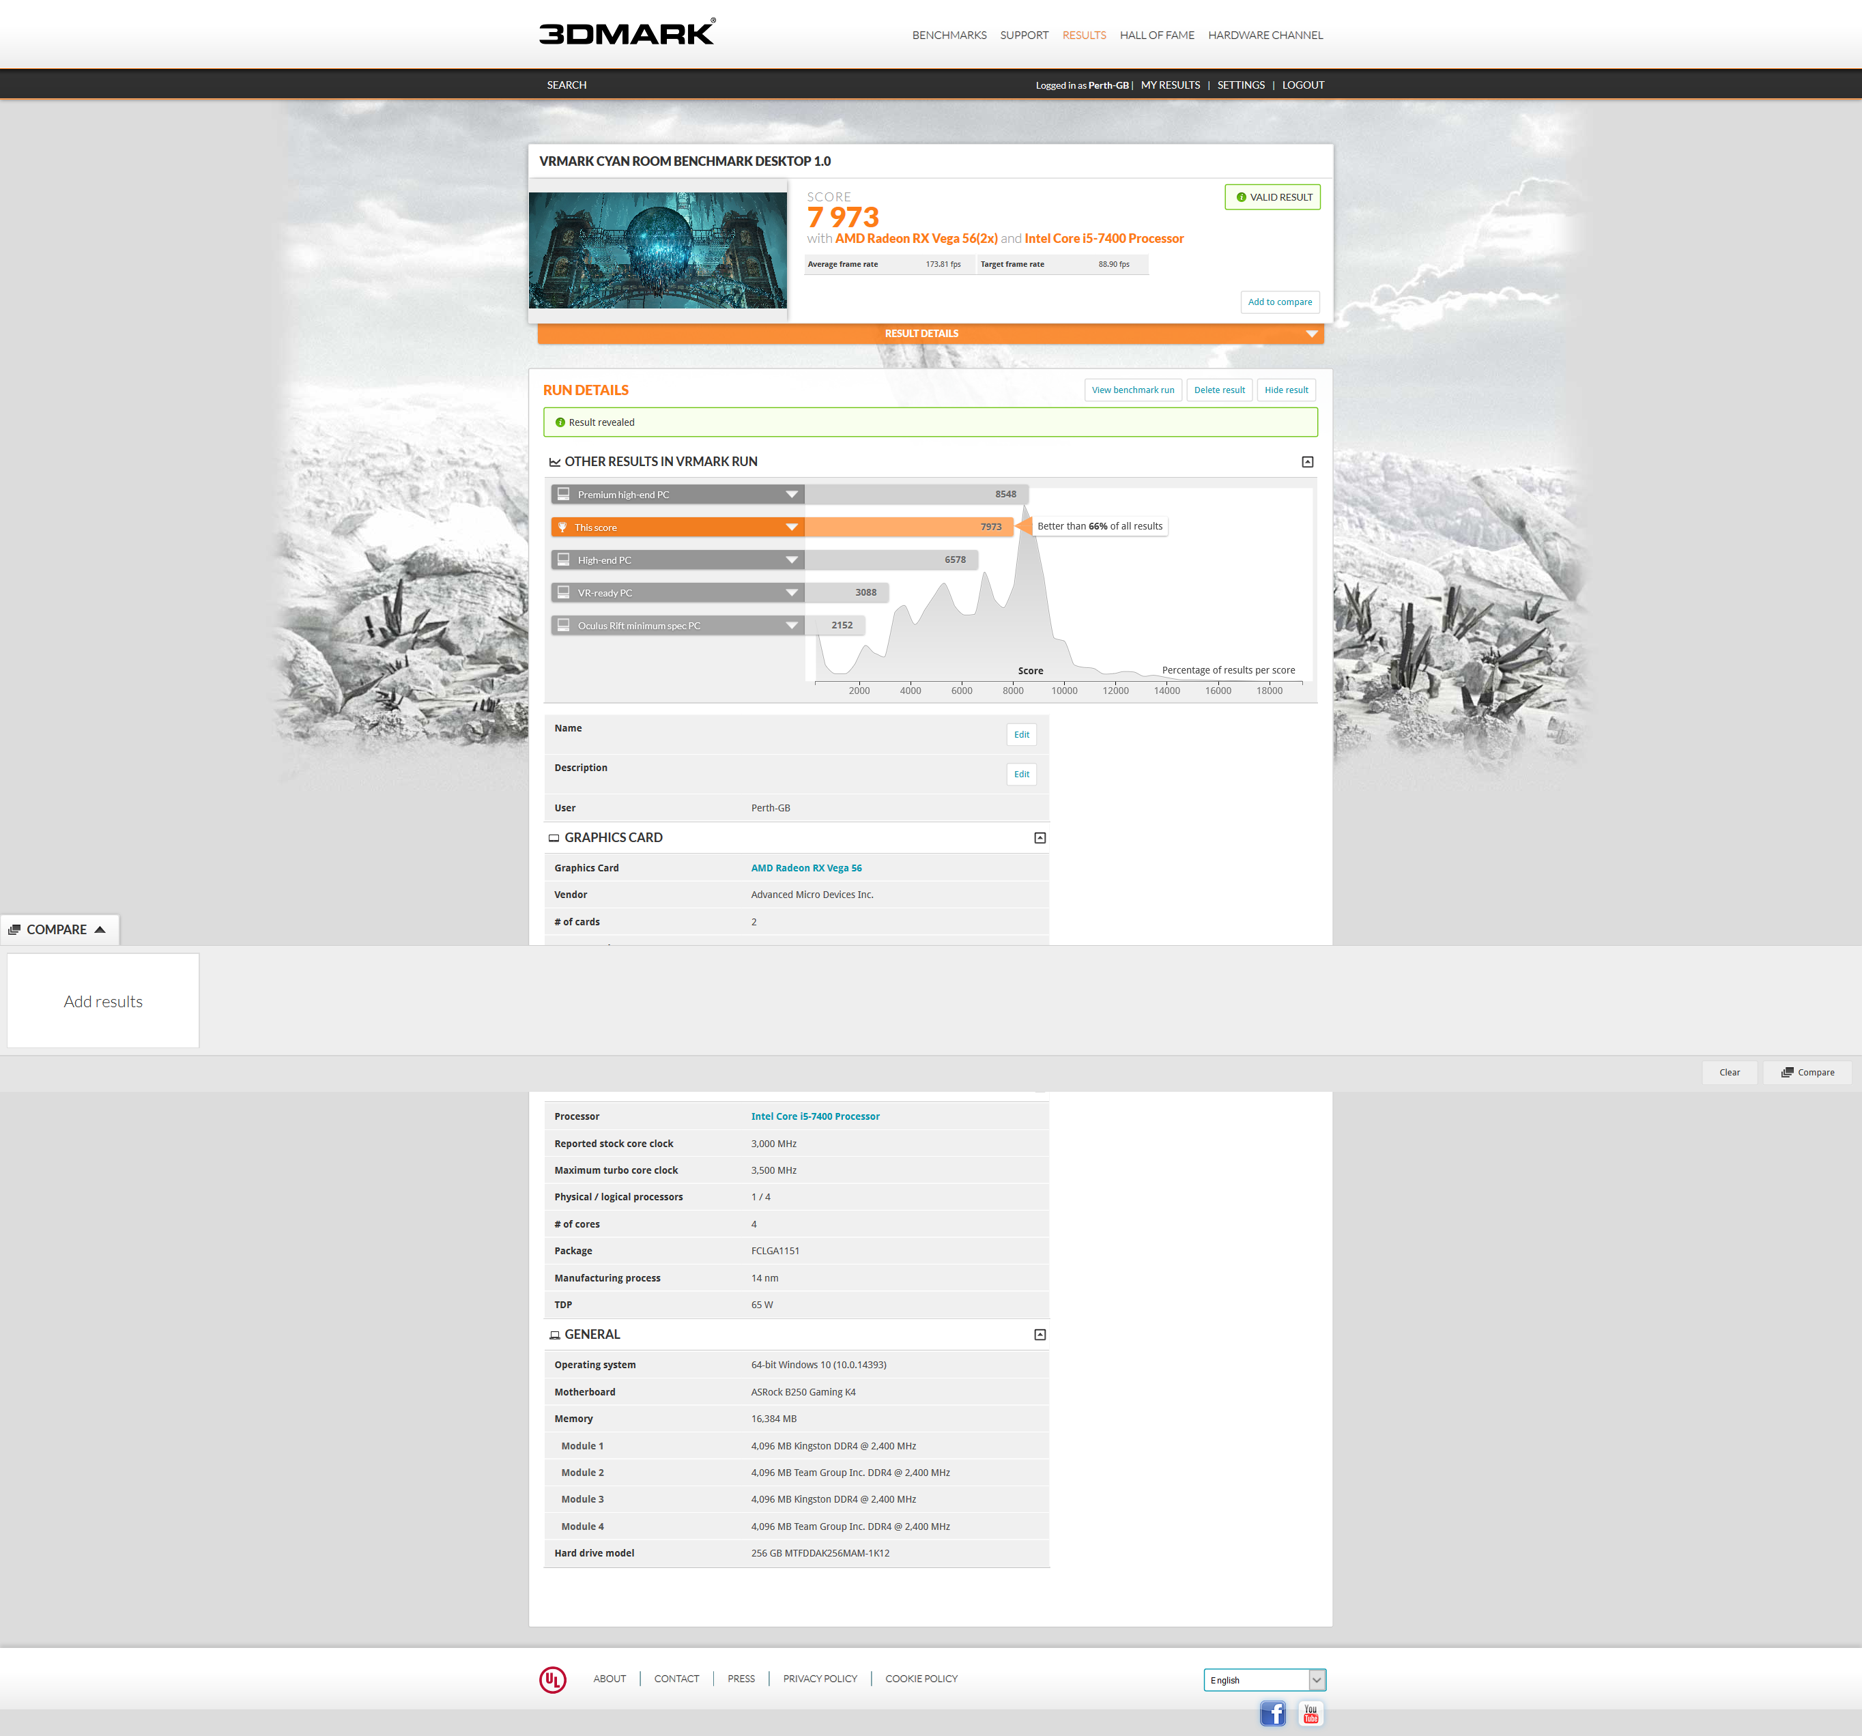1862x1736 pixels.
Task: Open Settings link
Action: click(x=1241, y=84)
